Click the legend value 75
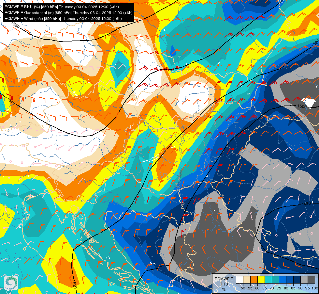Viewport: 319px width, 294px height. click(279, 288)
